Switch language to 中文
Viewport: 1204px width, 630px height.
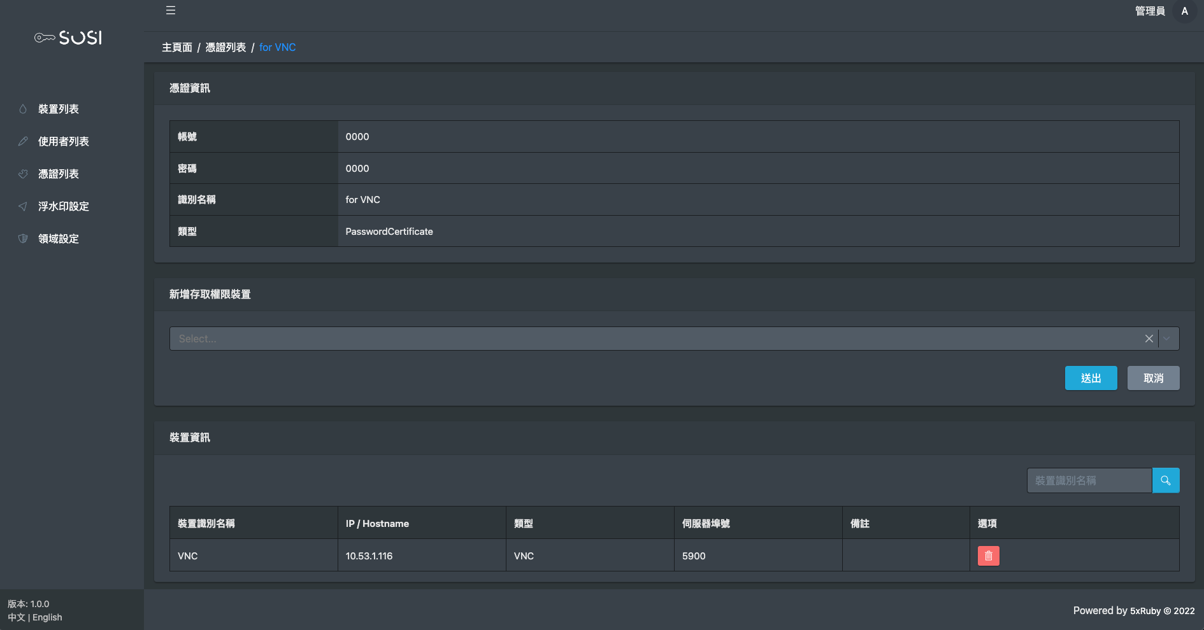pos(16,617)
